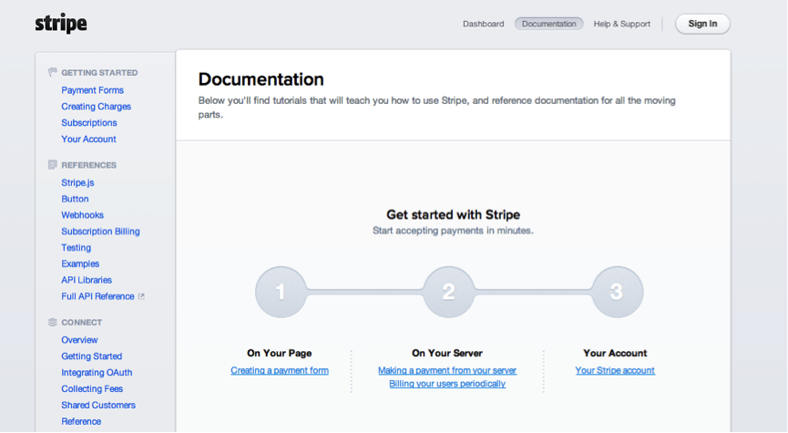This screenshot has width=788, height=433.
Task: Select step 1 circle
Action: pos(281,293)
